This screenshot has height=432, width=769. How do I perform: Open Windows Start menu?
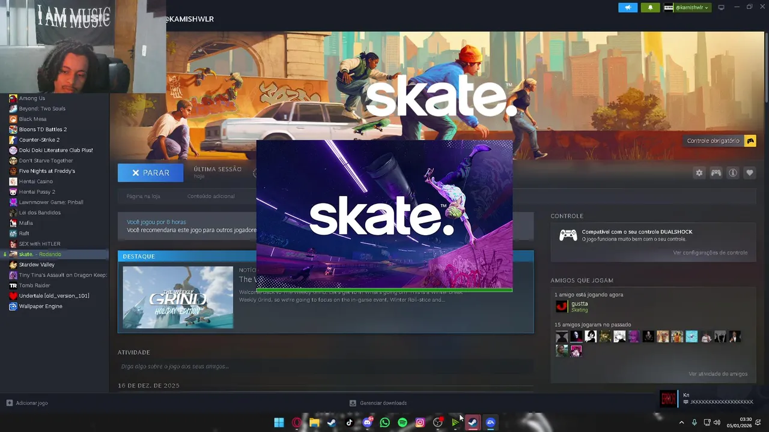[279, 422]
